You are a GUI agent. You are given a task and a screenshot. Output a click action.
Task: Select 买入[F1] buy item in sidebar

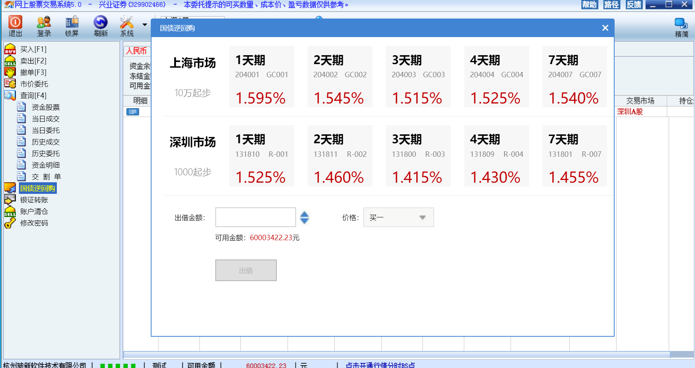[x=33, y=49]
